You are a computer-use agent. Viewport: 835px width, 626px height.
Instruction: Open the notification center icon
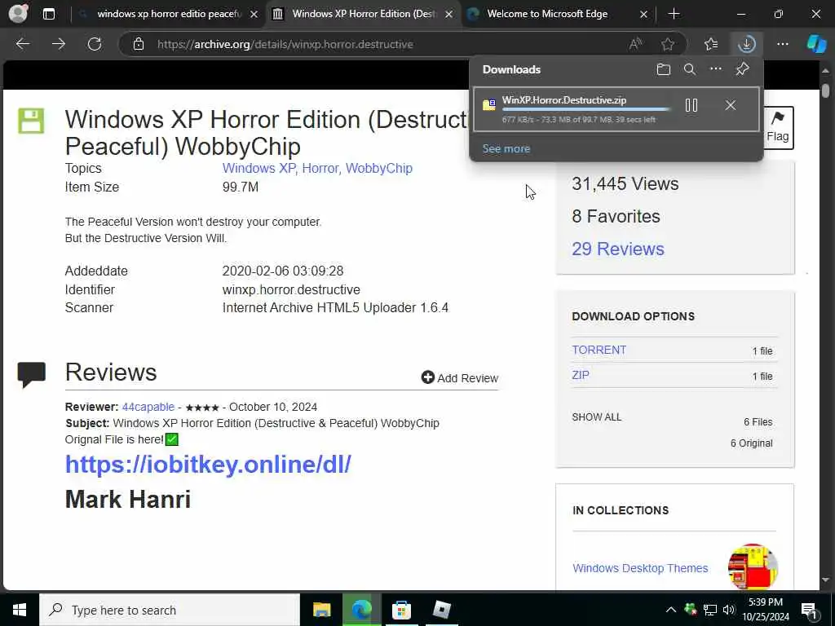809,611
